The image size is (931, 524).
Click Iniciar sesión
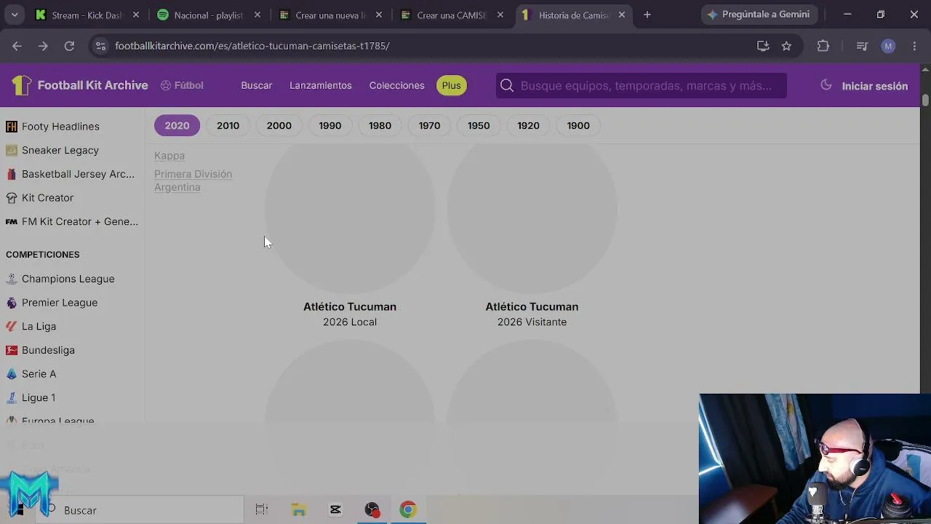(x=875, y=86)
